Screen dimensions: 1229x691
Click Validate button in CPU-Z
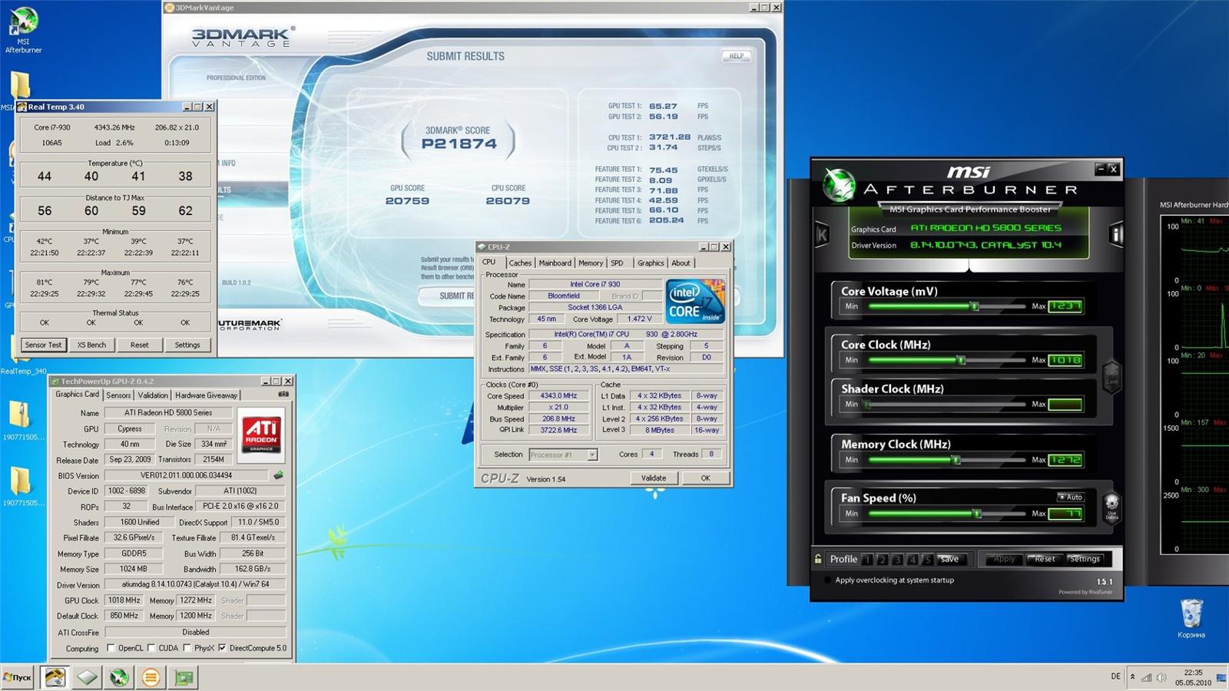click(654, 478)
